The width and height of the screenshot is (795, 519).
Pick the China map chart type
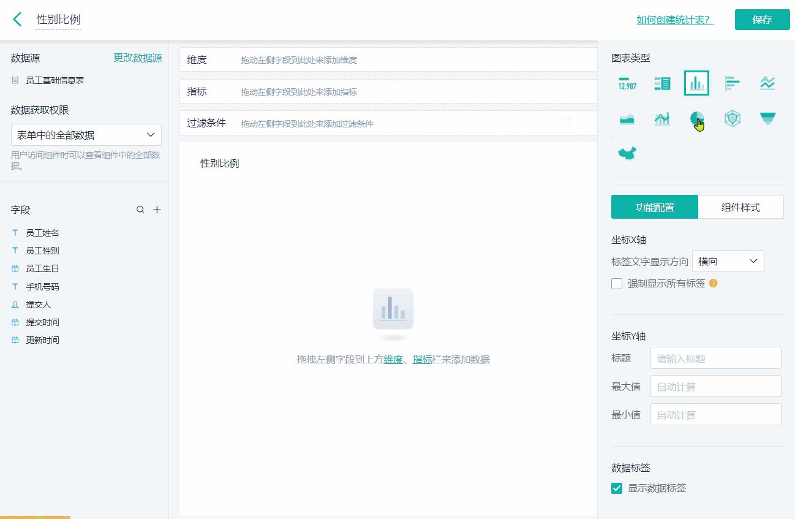pos(627,153)
